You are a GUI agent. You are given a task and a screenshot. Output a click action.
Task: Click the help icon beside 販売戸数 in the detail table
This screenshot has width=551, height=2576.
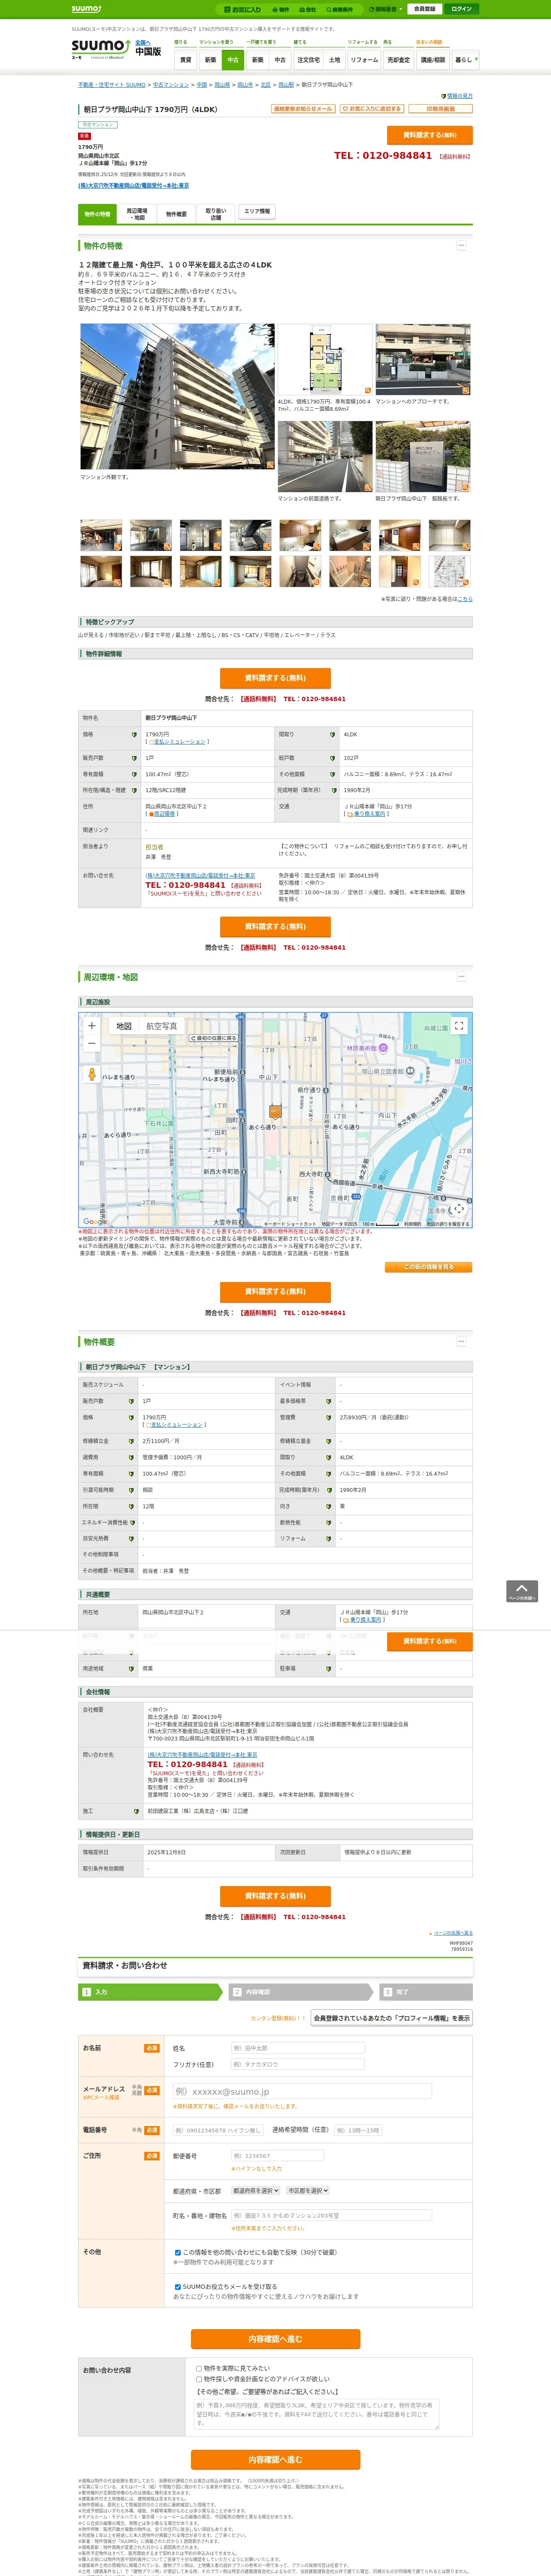point(133,758)
